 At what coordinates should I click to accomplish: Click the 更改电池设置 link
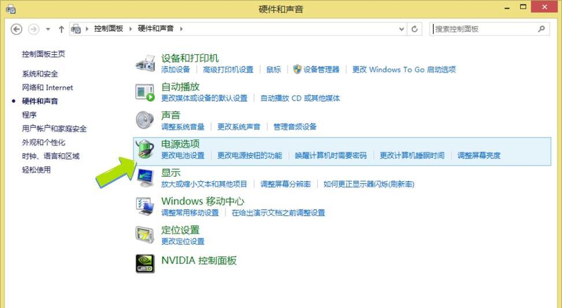coord(183,155)
